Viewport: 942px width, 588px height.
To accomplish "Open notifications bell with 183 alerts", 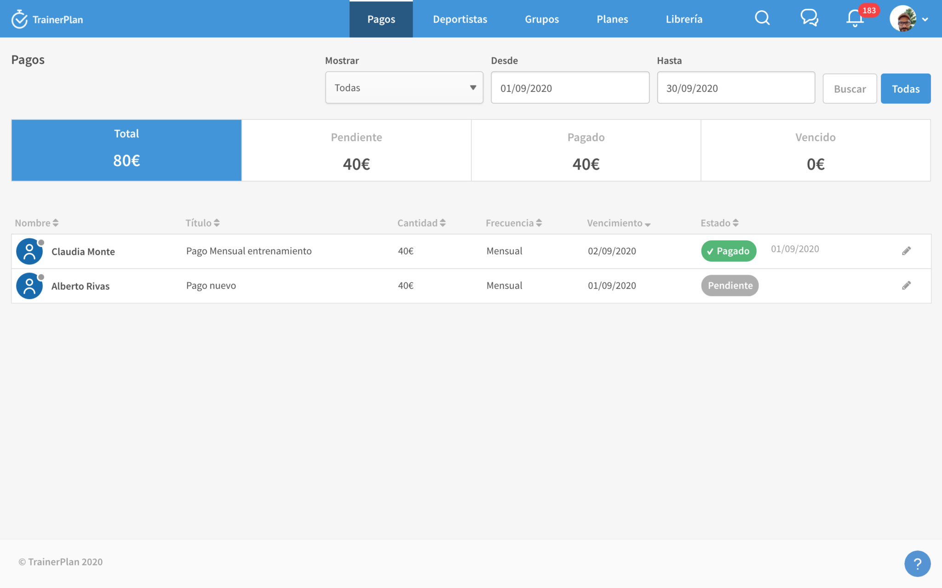I will tap(855, 18).
